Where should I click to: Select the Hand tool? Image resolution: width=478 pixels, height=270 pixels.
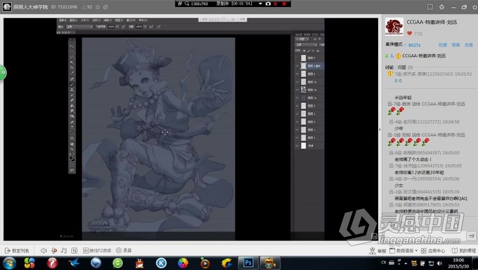(x=72, y=144)
